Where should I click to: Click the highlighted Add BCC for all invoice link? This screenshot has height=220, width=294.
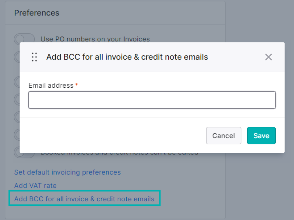[84, 199]
